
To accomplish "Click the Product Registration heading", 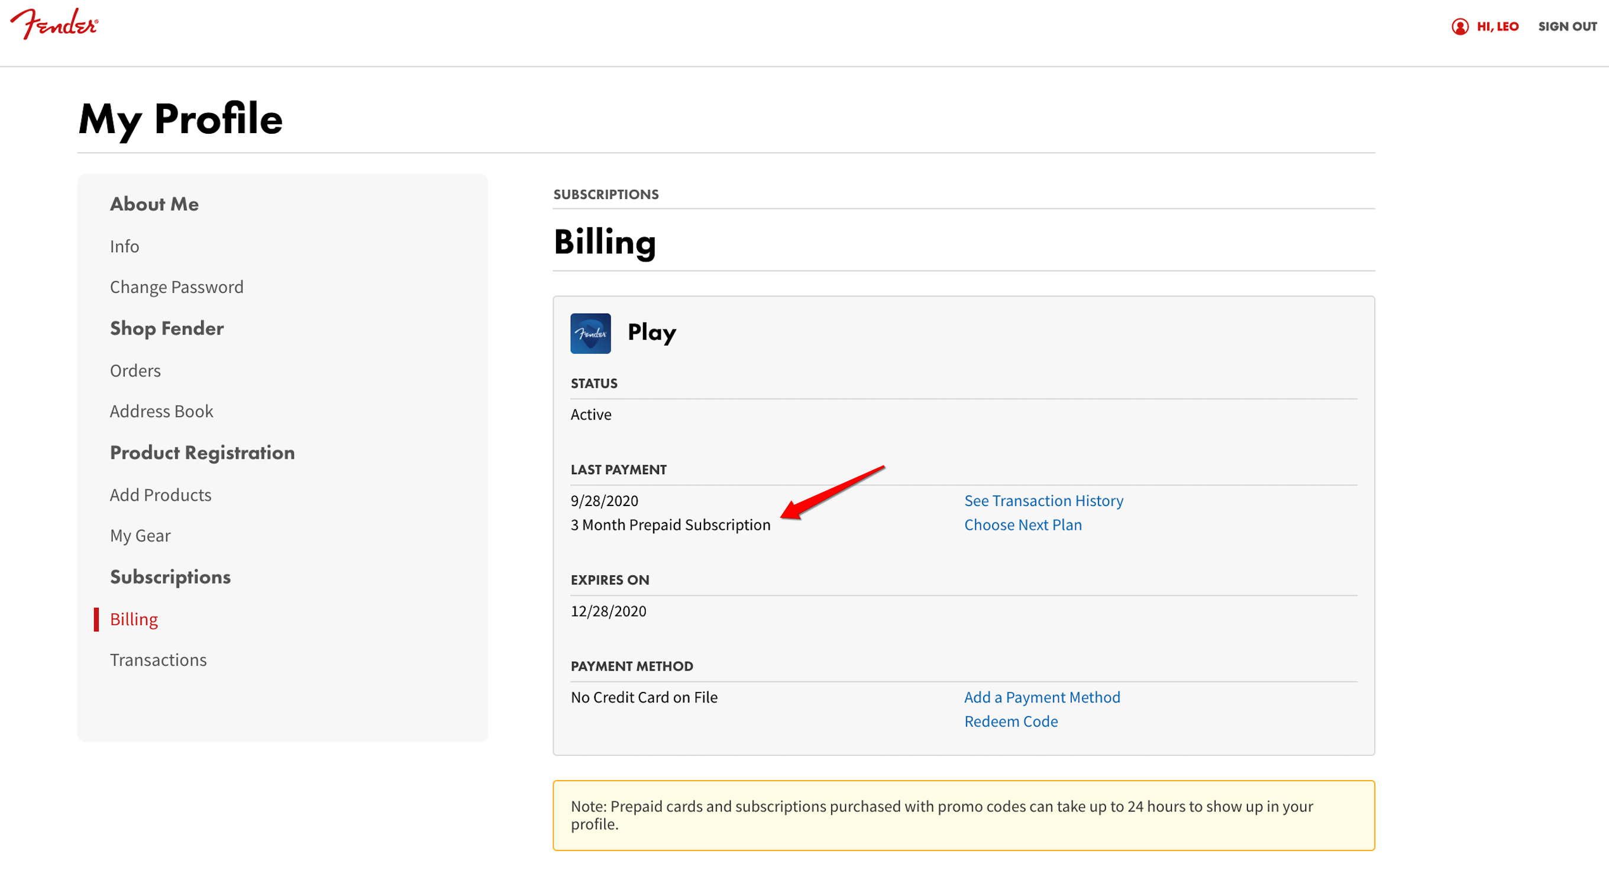I will click(202, 453).
